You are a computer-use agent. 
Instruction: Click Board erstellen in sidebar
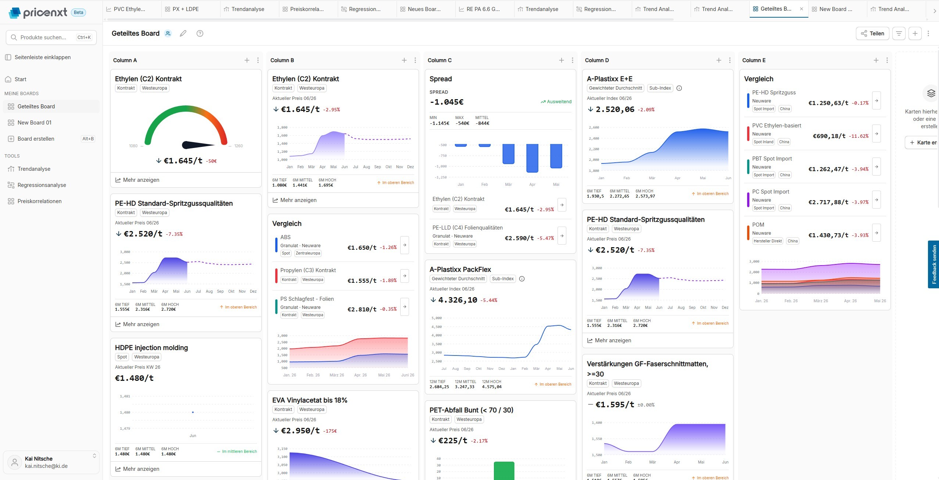click(51, 139)
